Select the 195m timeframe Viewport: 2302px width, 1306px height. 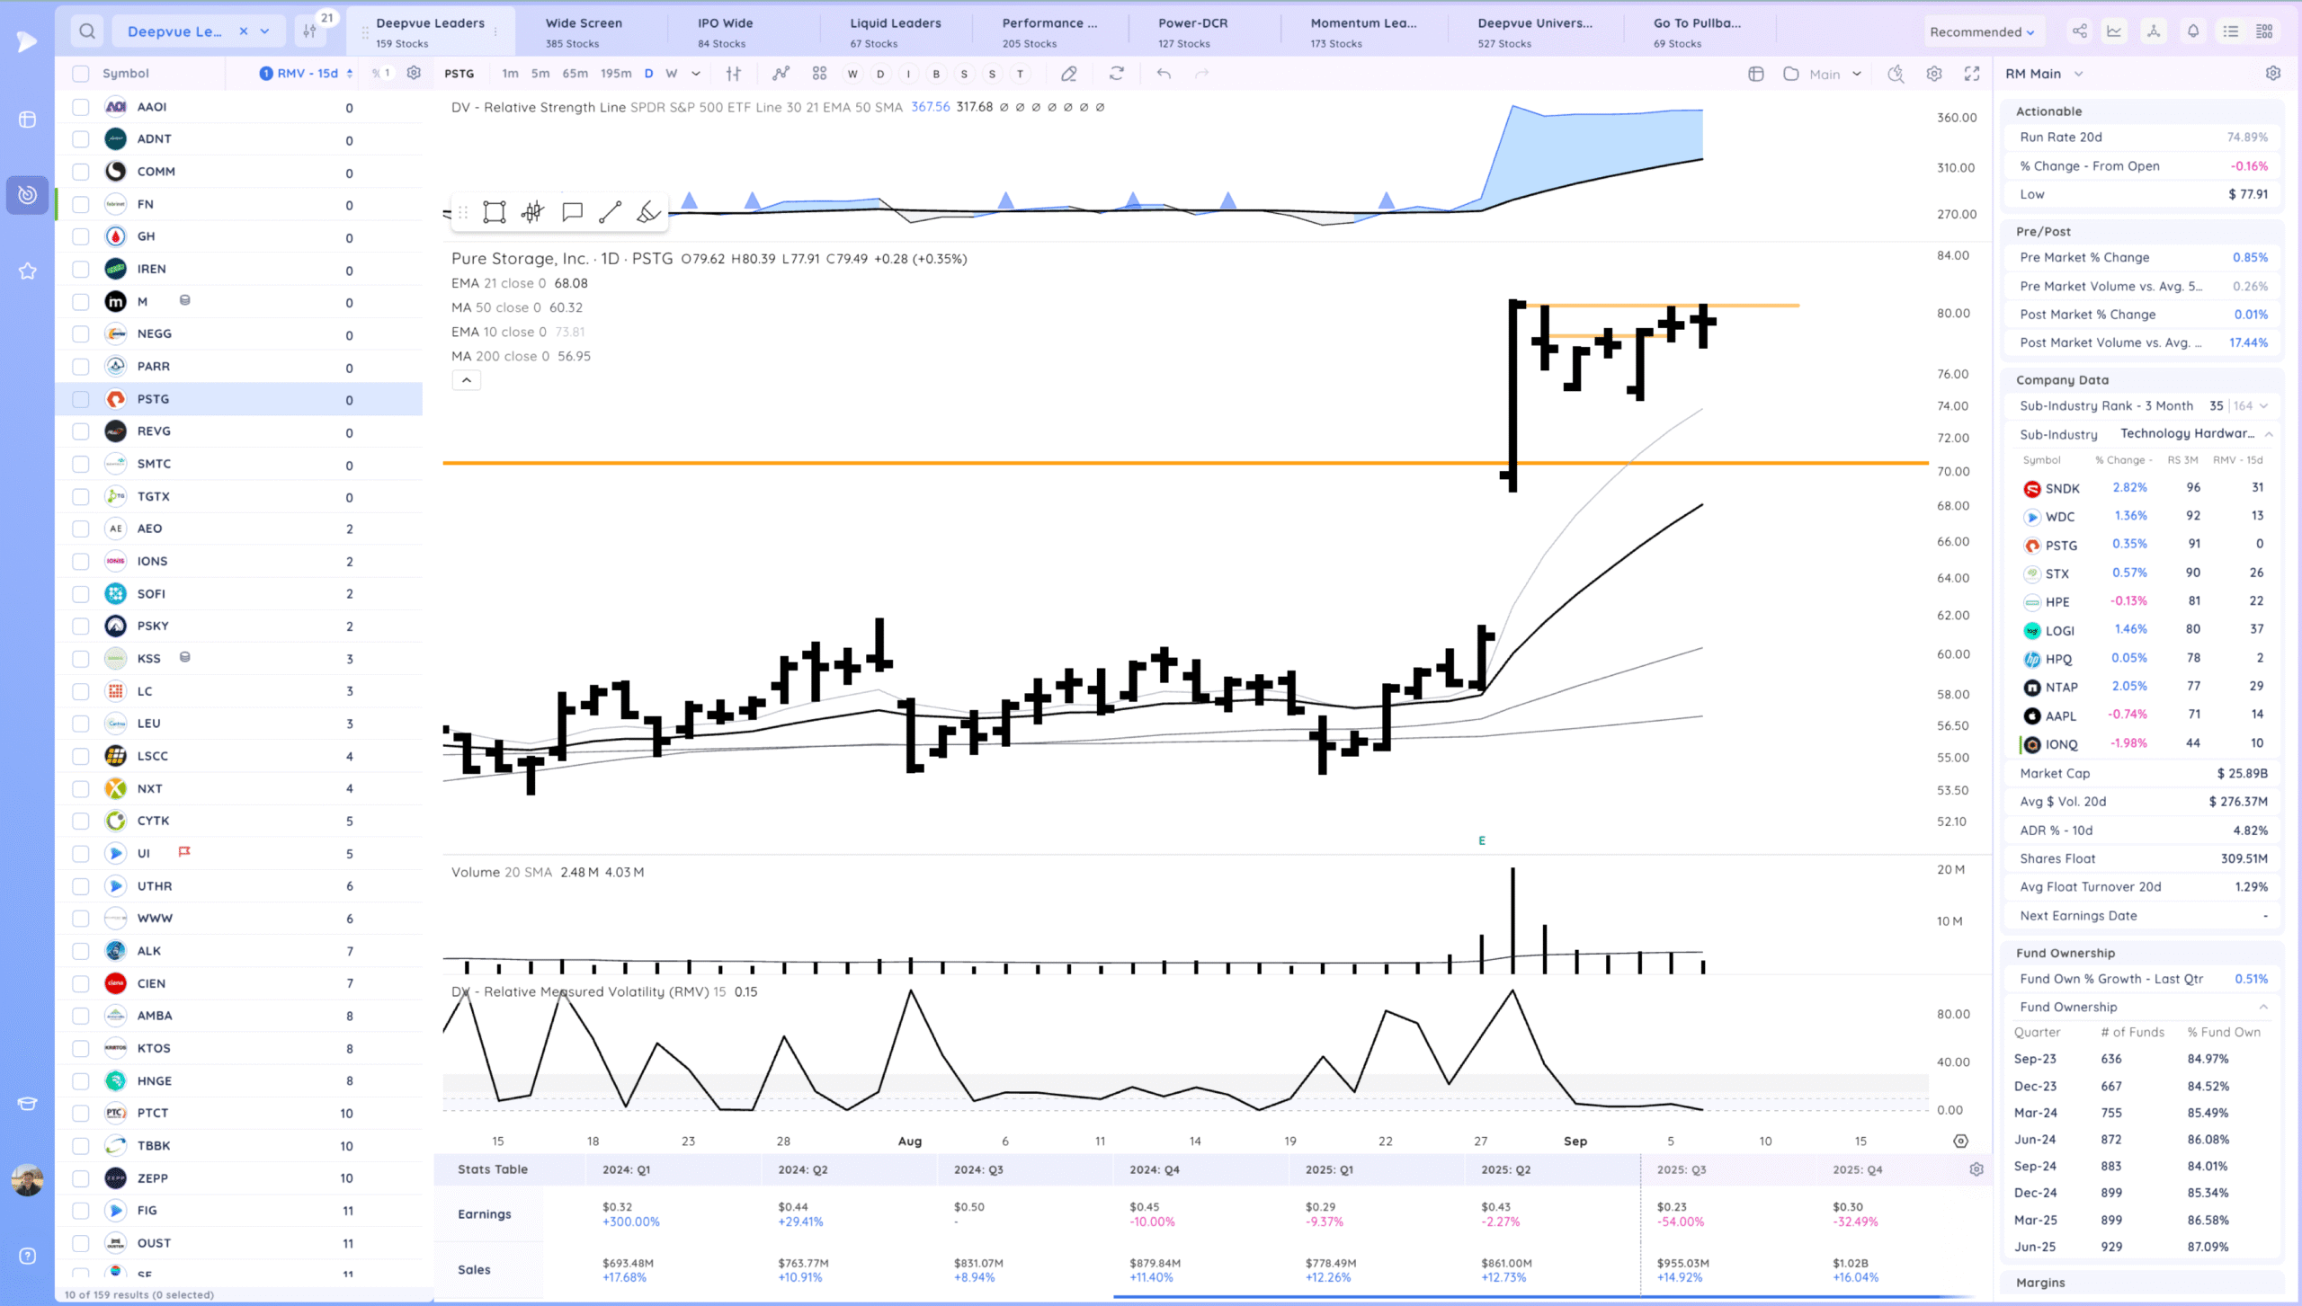coord(616,74)
